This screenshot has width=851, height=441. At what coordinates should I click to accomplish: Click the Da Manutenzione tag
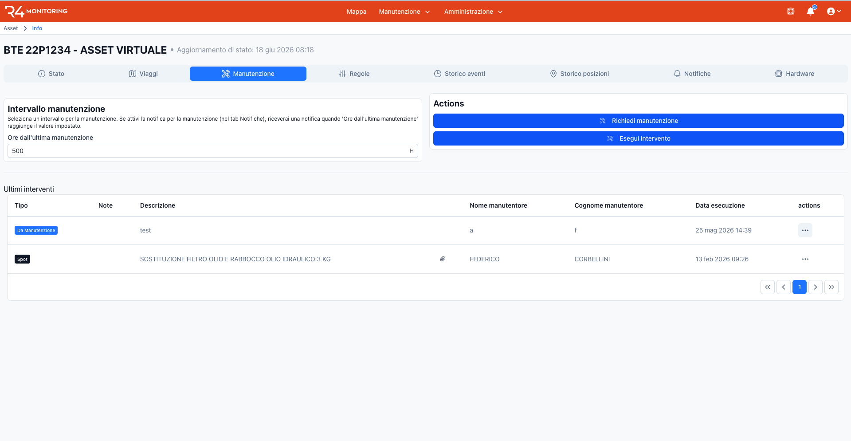36,230
